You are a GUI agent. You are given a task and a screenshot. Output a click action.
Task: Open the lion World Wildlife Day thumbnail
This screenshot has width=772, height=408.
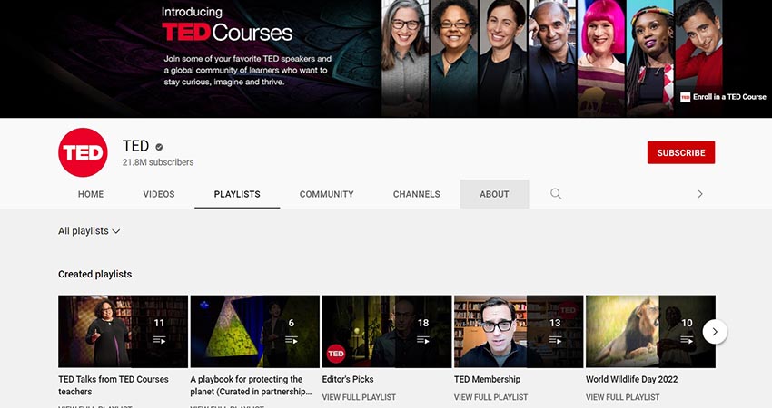[x=651, y=331]
